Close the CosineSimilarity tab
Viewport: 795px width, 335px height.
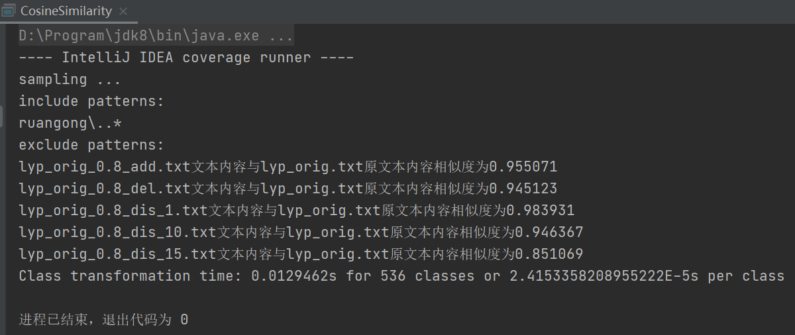pyautogui.click(x=123, y=11)
